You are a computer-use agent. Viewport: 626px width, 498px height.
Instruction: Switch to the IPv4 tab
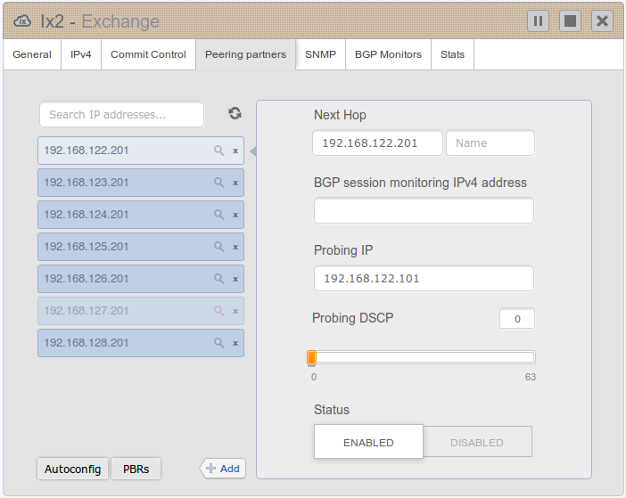80,54
